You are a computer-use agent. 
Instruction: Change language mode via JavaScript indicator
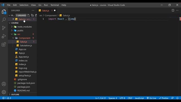pos(139,98)
